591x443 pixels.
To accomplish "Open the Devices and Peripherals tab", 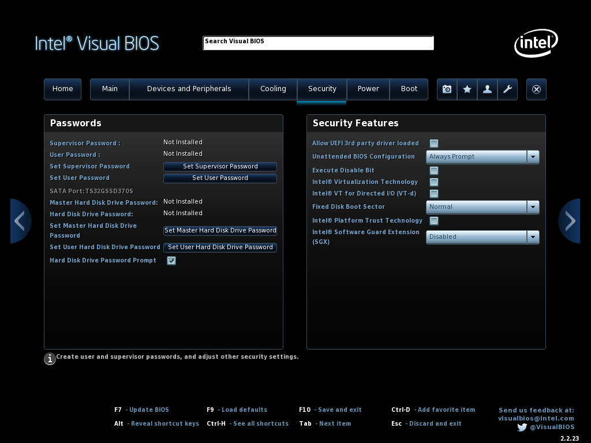I will click(189, 89).
